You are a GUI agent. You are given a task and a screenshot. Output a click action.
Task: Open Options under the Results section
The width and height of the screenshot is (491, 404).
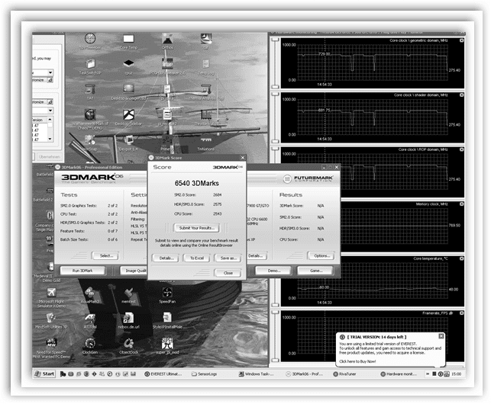321,256
